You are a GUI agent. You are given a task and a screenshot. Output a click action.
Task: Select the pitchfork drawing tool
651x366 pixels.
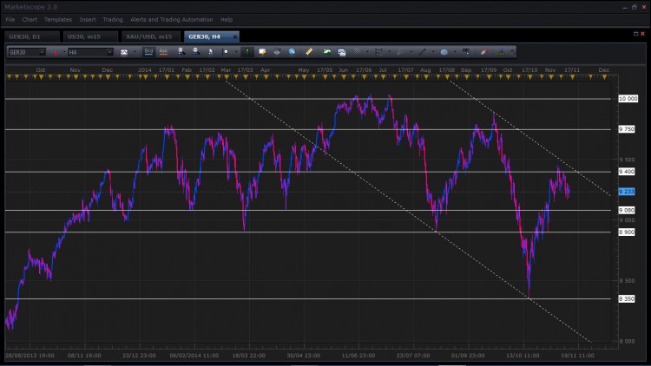tap(401, 52)
